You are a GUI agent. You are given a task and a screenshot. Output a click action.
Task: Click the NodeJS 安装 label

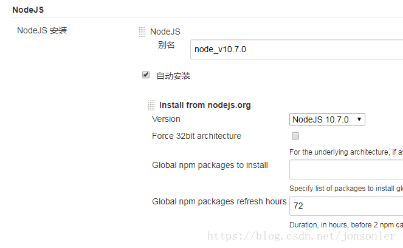tap(42, 30)
